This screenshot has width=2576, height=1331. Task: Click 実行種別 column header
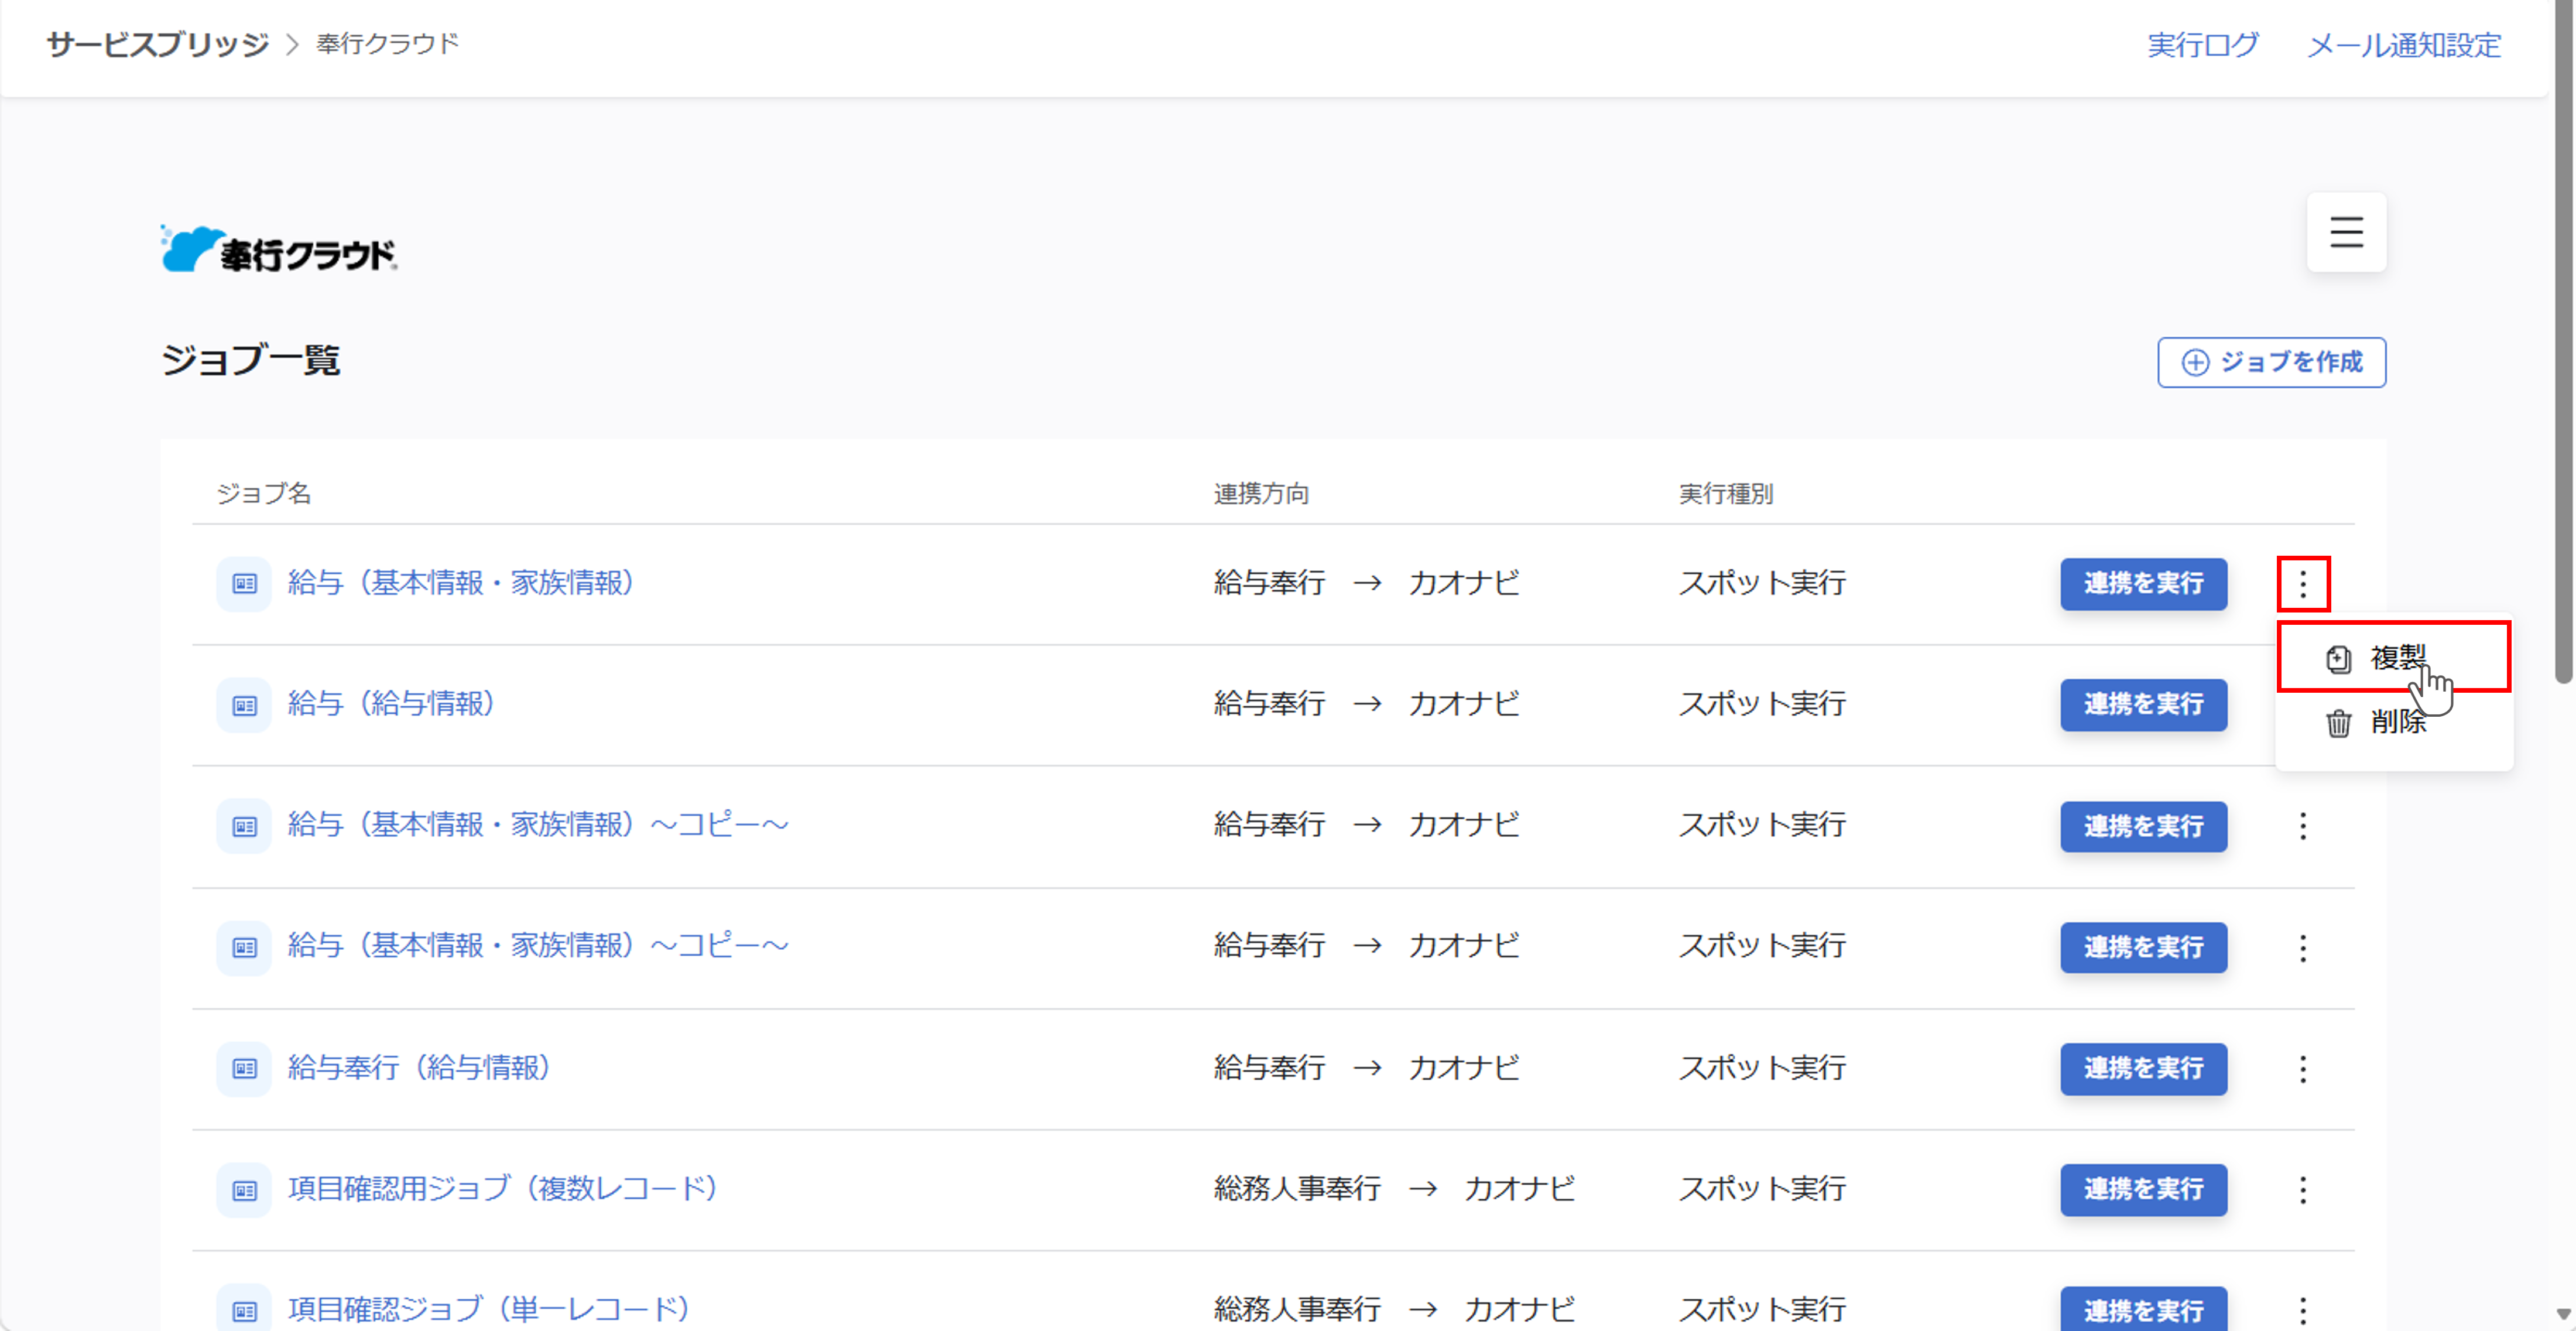click(1725, 494)
